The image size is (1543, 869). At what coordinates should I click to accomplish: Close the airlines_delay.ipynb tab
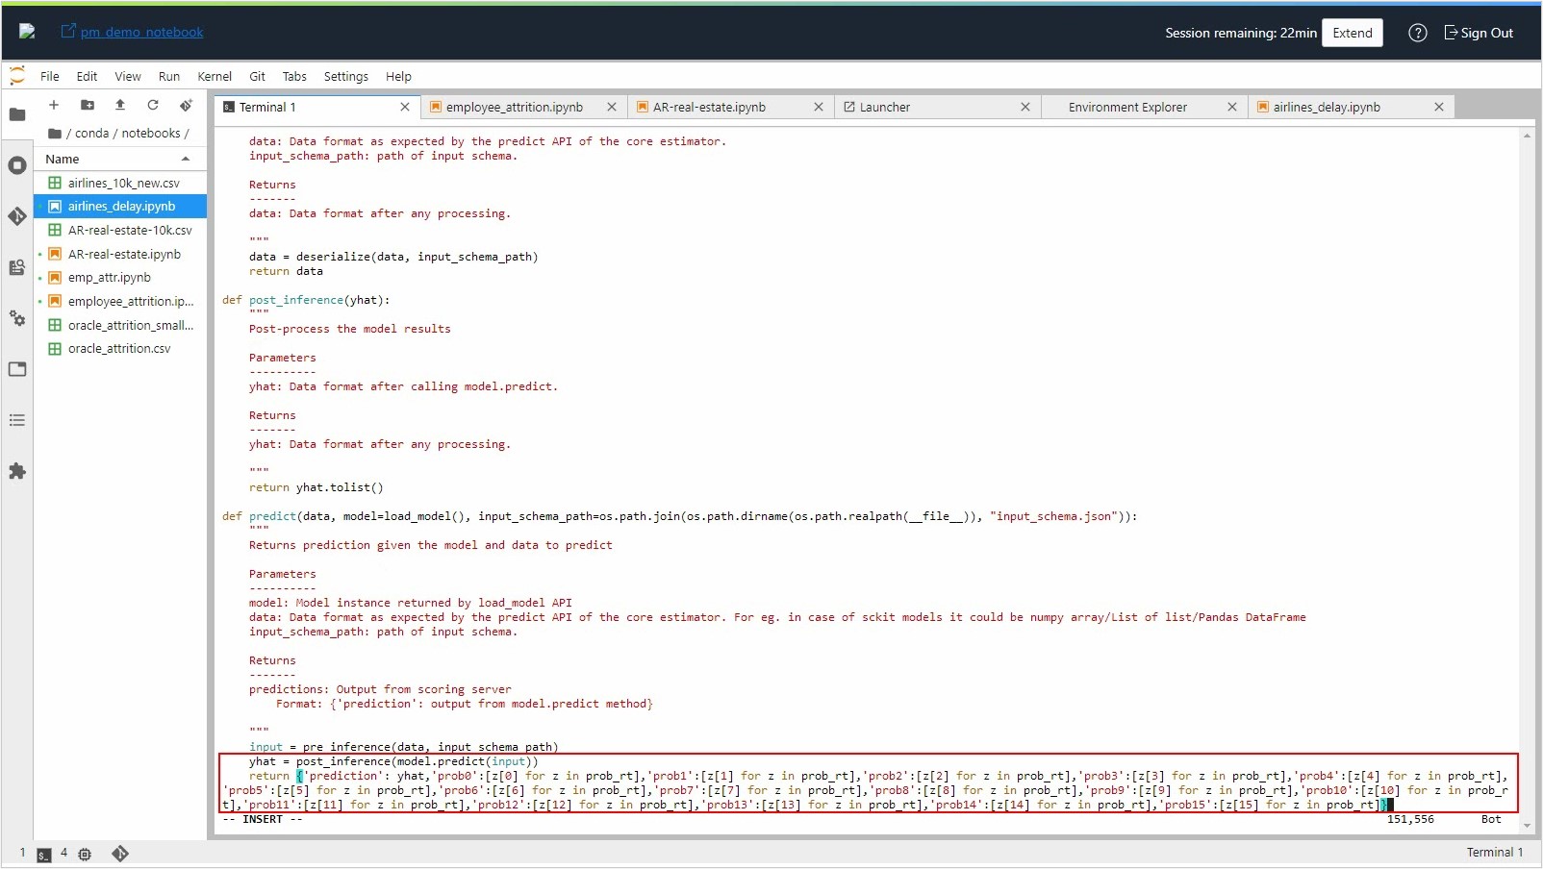click(x=1439, y=107)
